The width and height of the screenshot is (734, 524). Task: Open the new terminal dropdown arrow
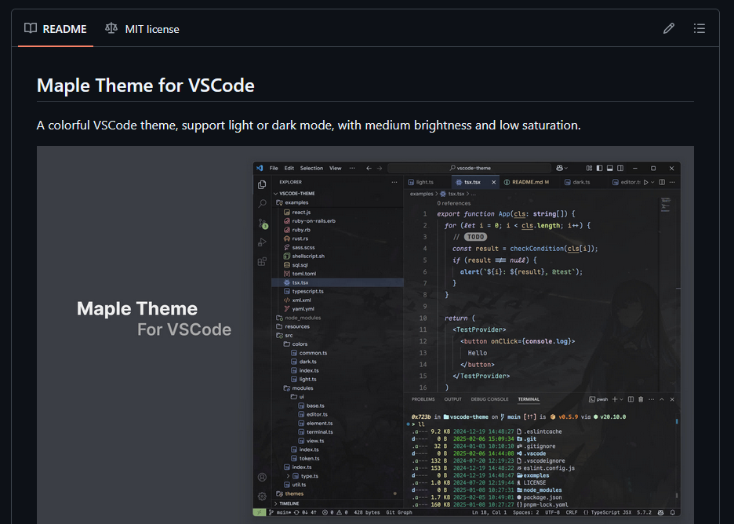click(622, 399)
